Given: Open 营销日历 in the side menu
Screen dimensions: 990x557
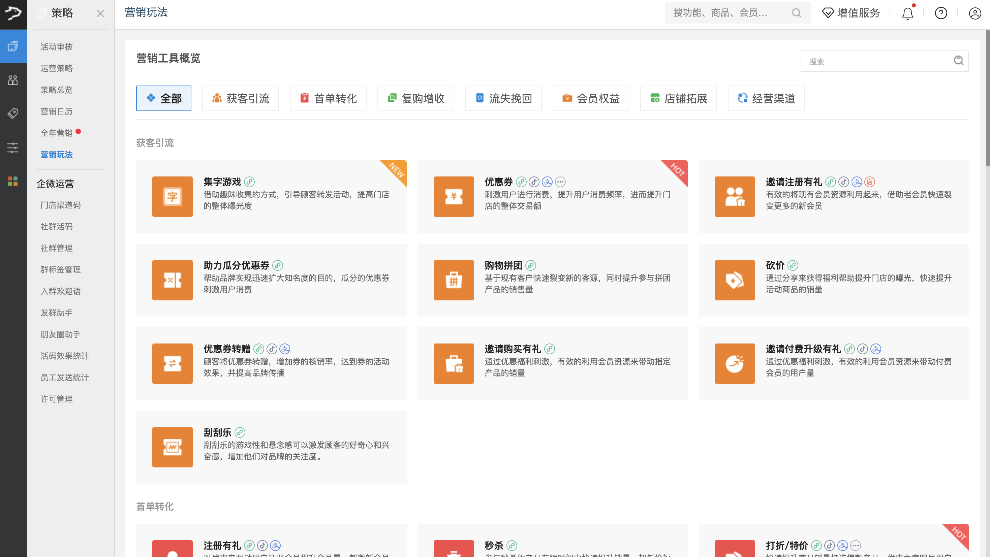Looking at the screenshot, I should tap(57, 111).
